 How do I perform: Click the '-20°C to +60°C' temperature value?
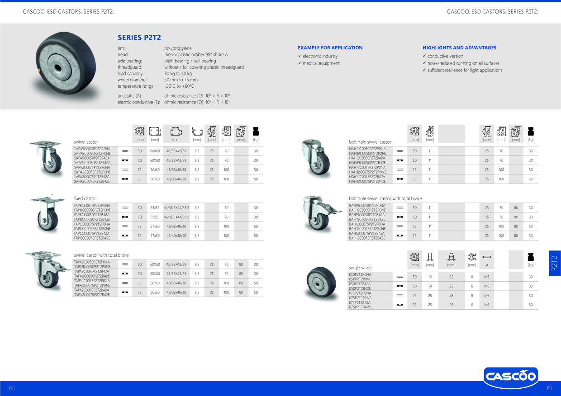[x=179, y=86]
